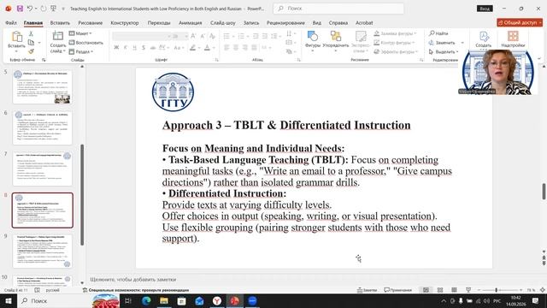Click the spell check book icon in status bar
547x308 pixels.
click(37, 290)
